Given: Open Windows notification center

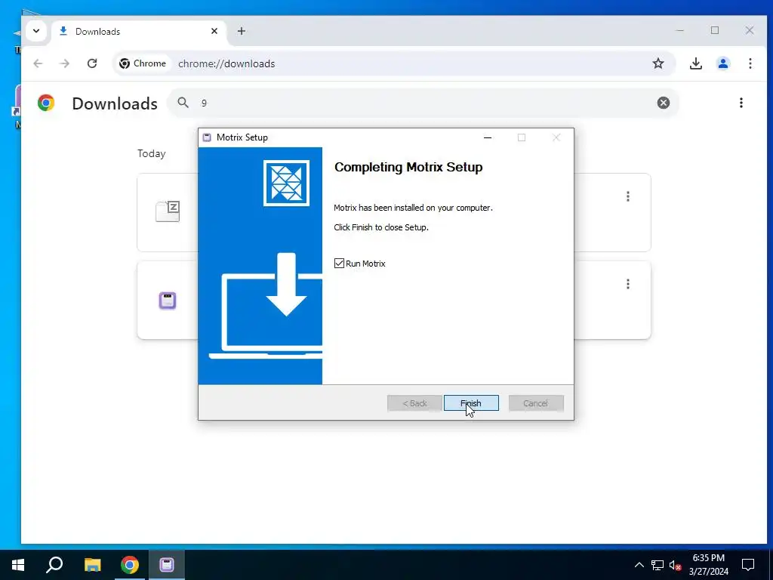Looking at the screenshot, I should (748, 565).
